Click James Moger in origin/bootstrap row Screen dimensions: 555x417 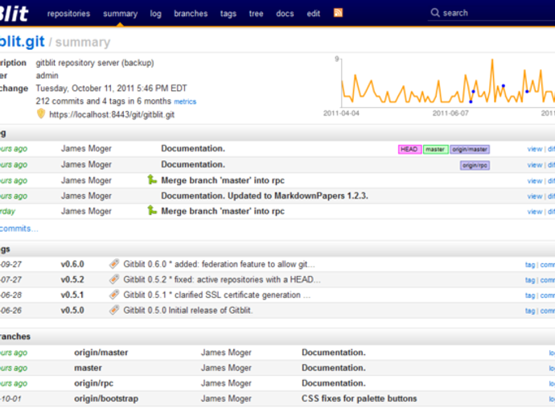coord(226,398)
